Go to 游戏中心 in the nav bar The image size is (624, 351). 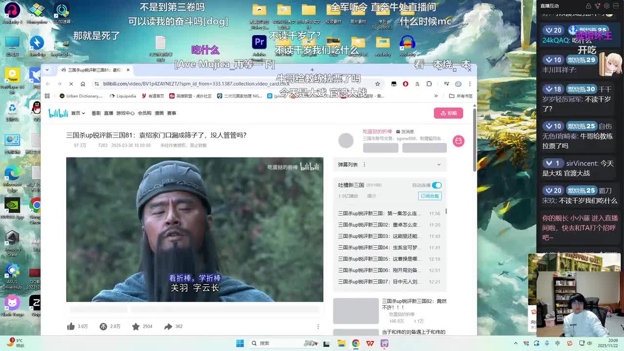(x=125, y=113)
